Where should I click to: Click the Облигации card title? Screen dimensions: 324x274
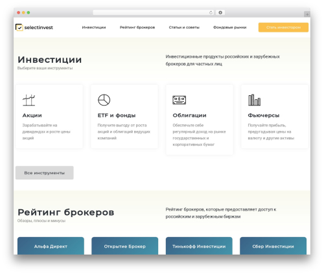click(x=189, y=115)
